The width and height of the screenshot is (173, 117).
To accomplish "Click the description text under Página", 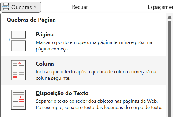I will coord(94,46).
